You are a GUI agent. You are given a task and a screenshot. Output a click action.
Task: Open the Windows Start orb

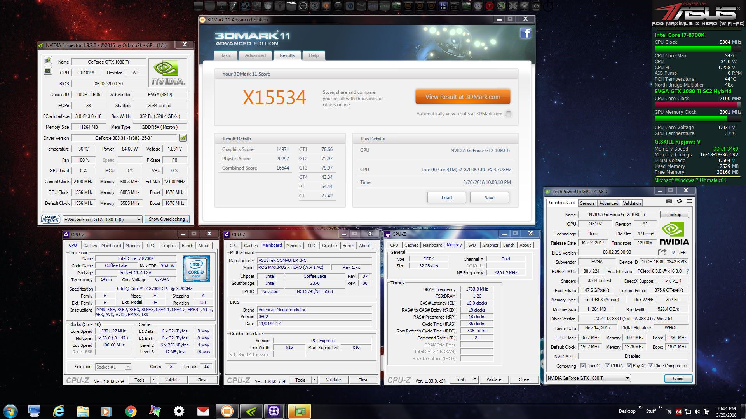pyautogui.click(x=10, y=411)
